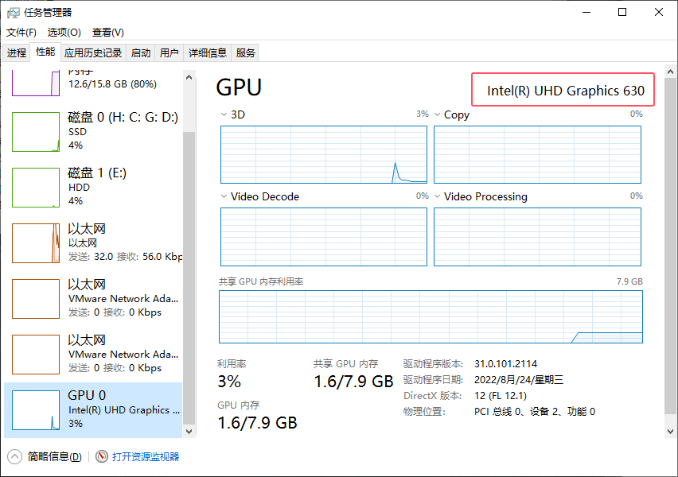Open the Video Decode engine dropdown

(224, 196)
